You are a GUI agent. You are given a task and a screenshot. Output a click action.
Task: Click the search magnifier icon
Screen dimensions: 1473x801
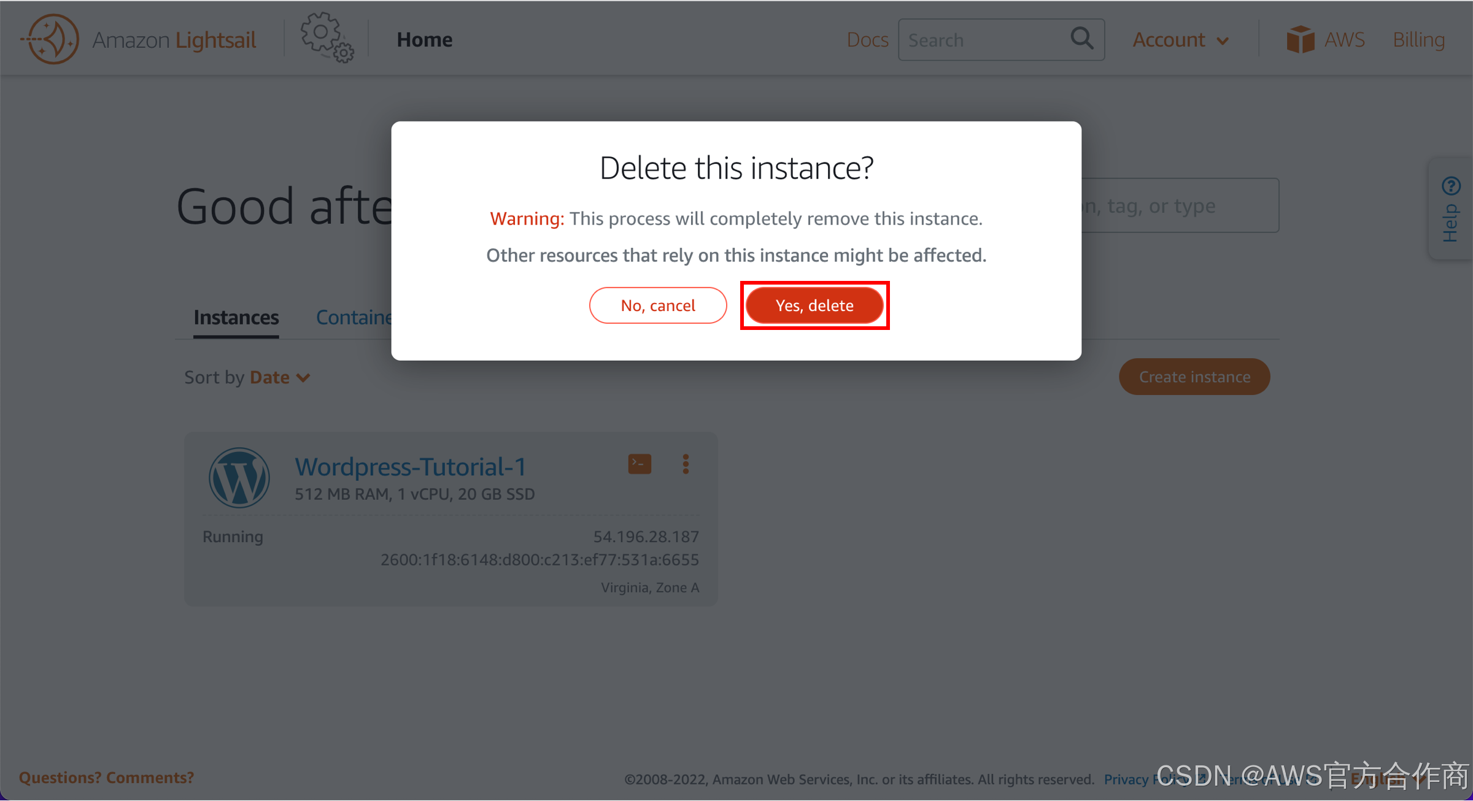pos(1081,39)
